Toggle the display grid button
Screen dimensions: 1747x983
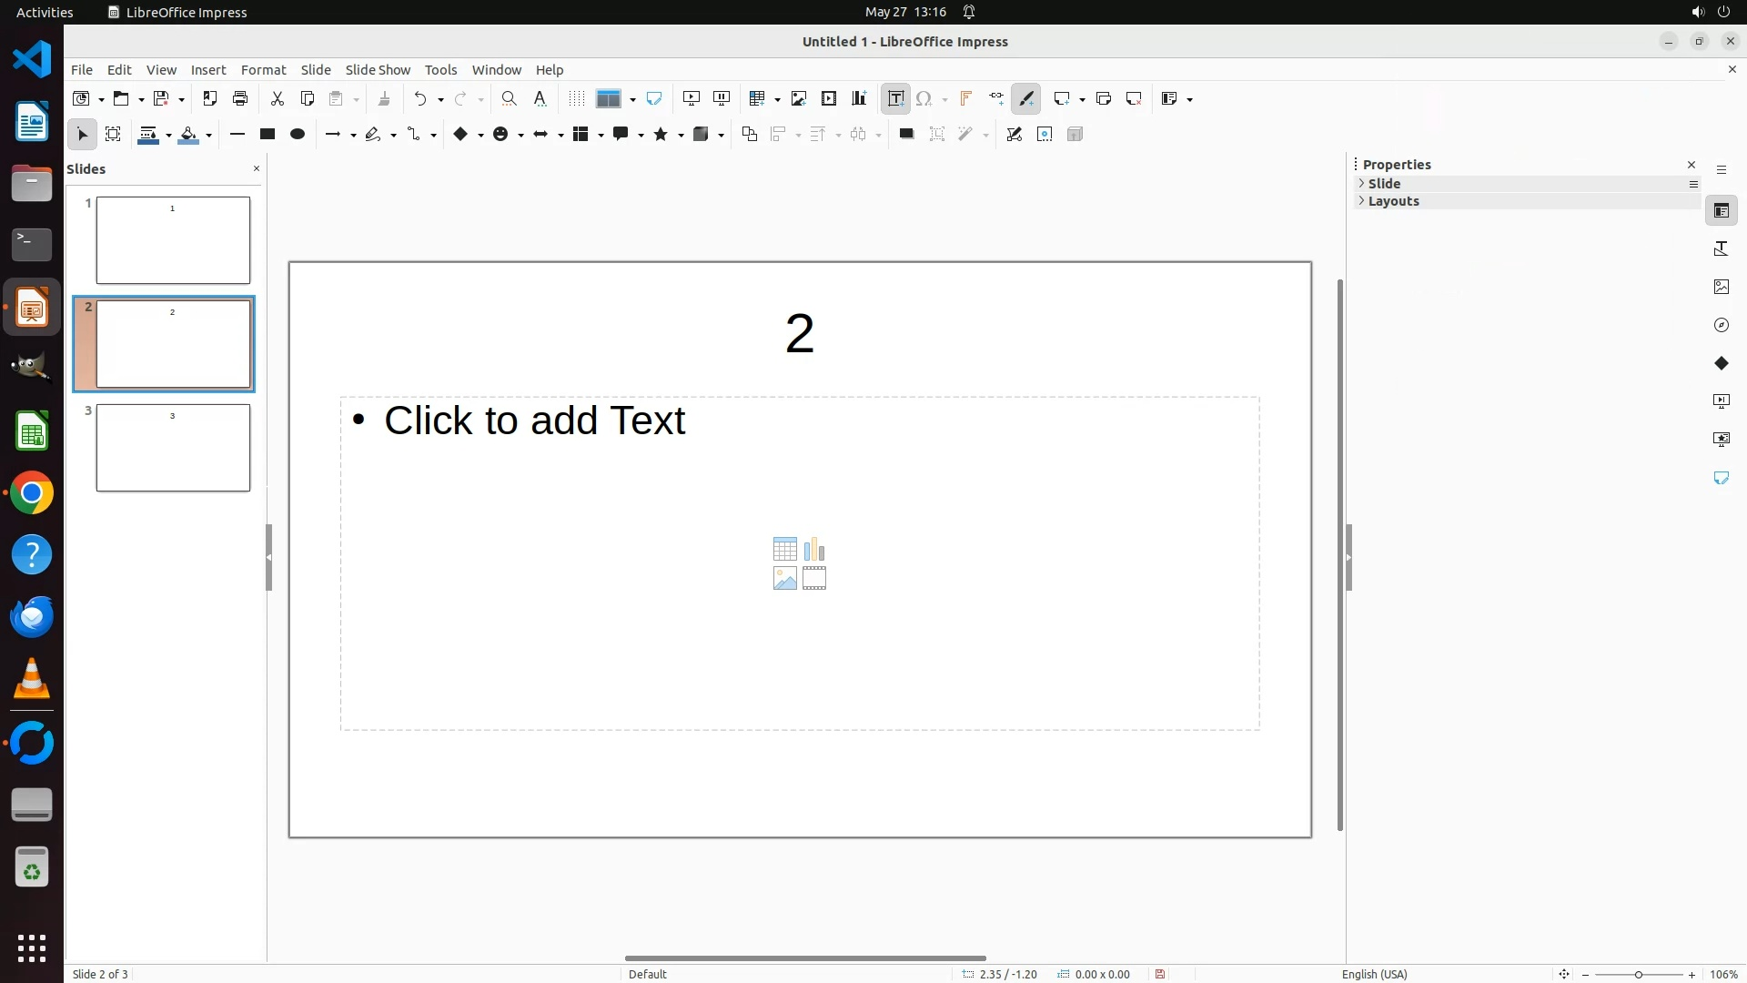(576, 98)
